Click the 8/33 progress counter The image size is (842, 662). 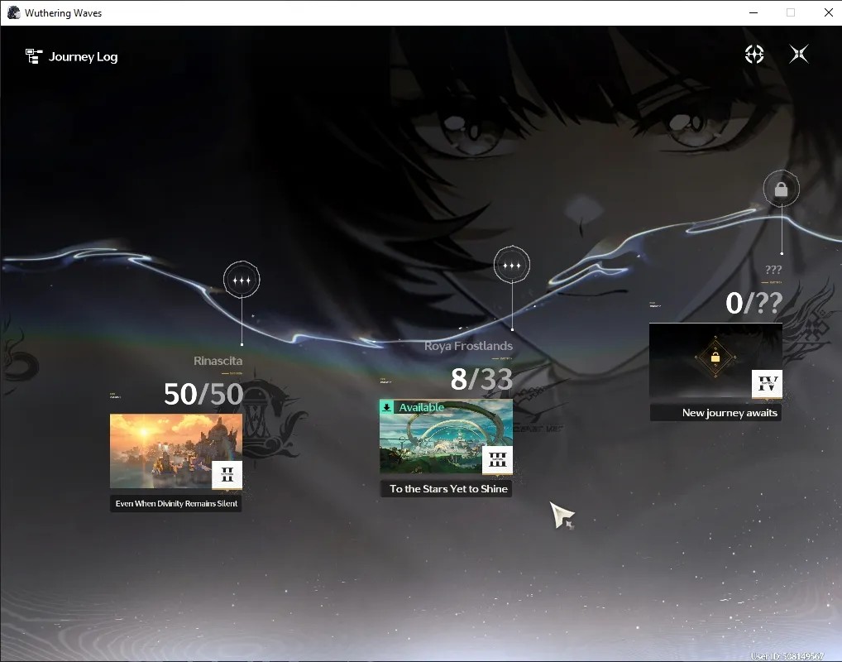click(x=481, y=379)
